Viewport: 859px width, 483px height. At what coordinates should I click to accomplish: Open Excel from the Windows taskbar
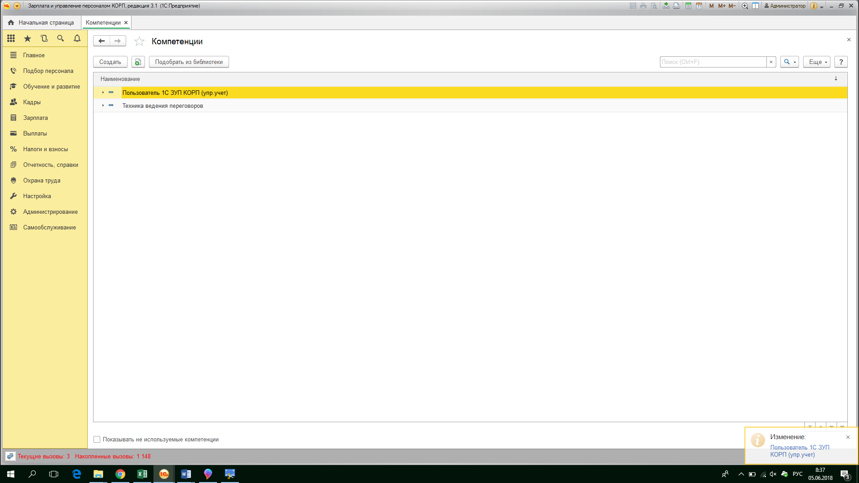[142, 474]
